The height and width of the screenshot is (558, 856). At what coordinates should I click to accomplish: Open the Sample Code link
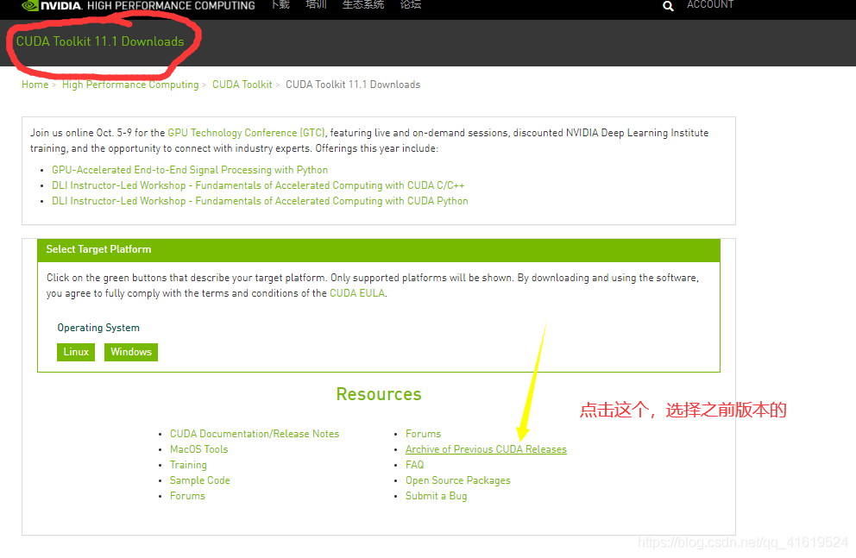pyautogui.click(x=200, y=480)
